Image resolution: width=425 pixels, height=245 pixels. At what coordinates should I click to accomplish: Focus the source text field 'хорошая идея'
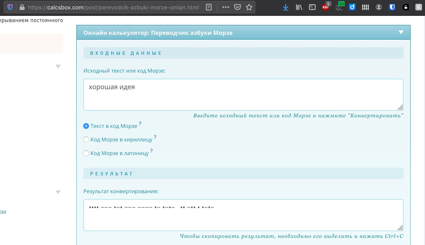(243, 95)
